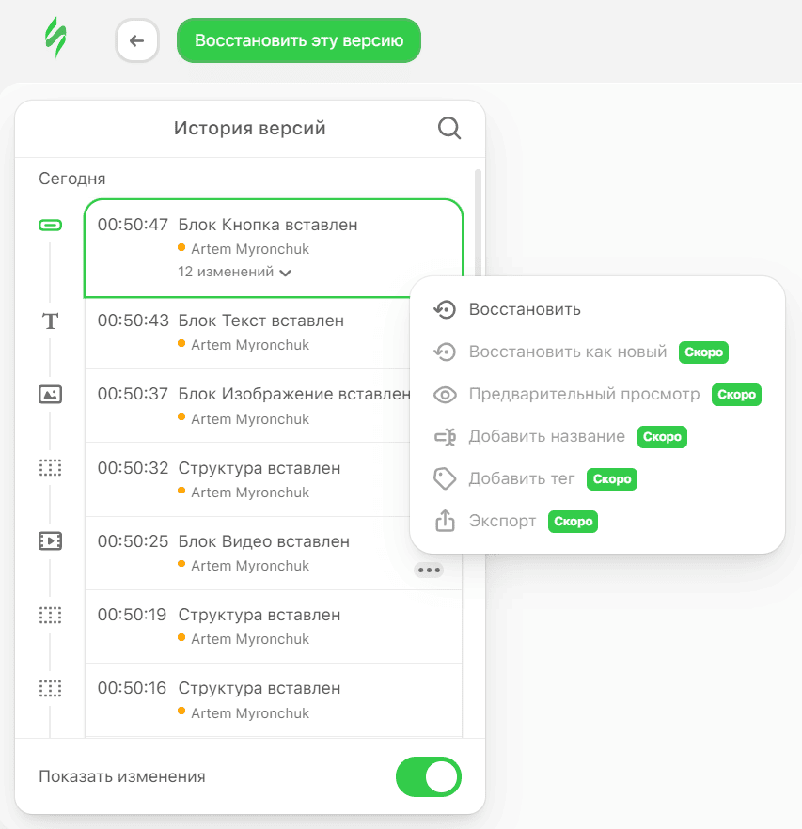
Task: Open the search in История версий
Action: 448,128
